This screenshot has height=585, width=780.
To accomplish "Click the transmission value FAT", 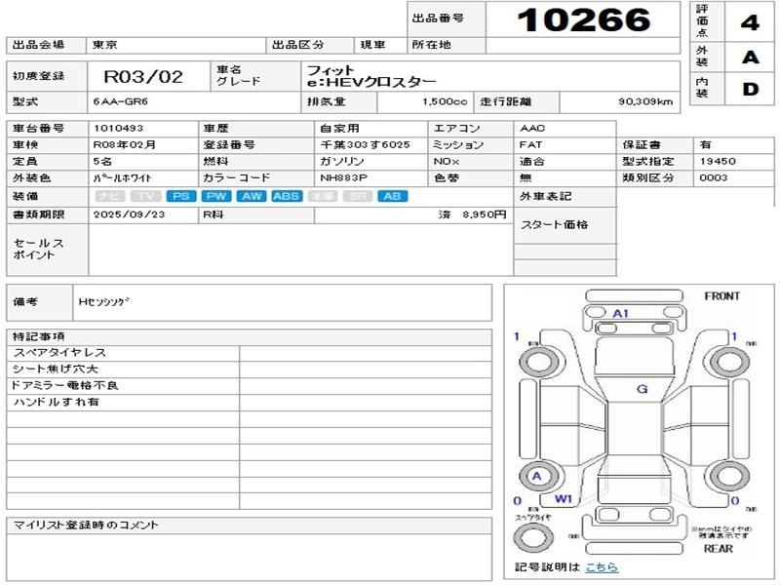I will coord(530,144).
